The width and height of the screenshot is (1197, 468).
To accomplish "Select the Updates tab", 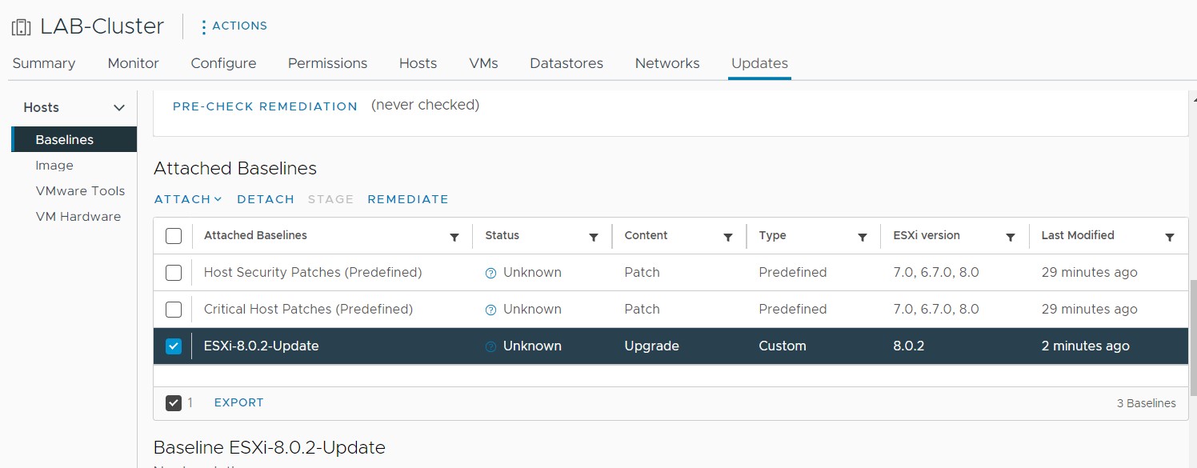I will tap(760, 63).
